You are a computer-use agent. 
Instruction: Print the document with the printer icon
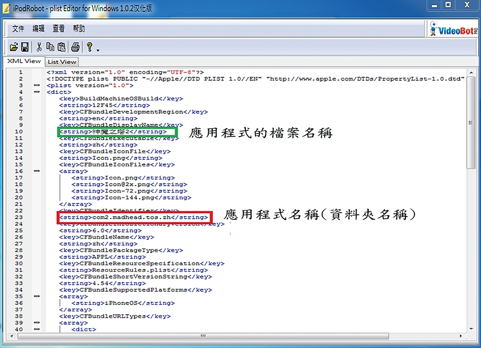point(75,47)
